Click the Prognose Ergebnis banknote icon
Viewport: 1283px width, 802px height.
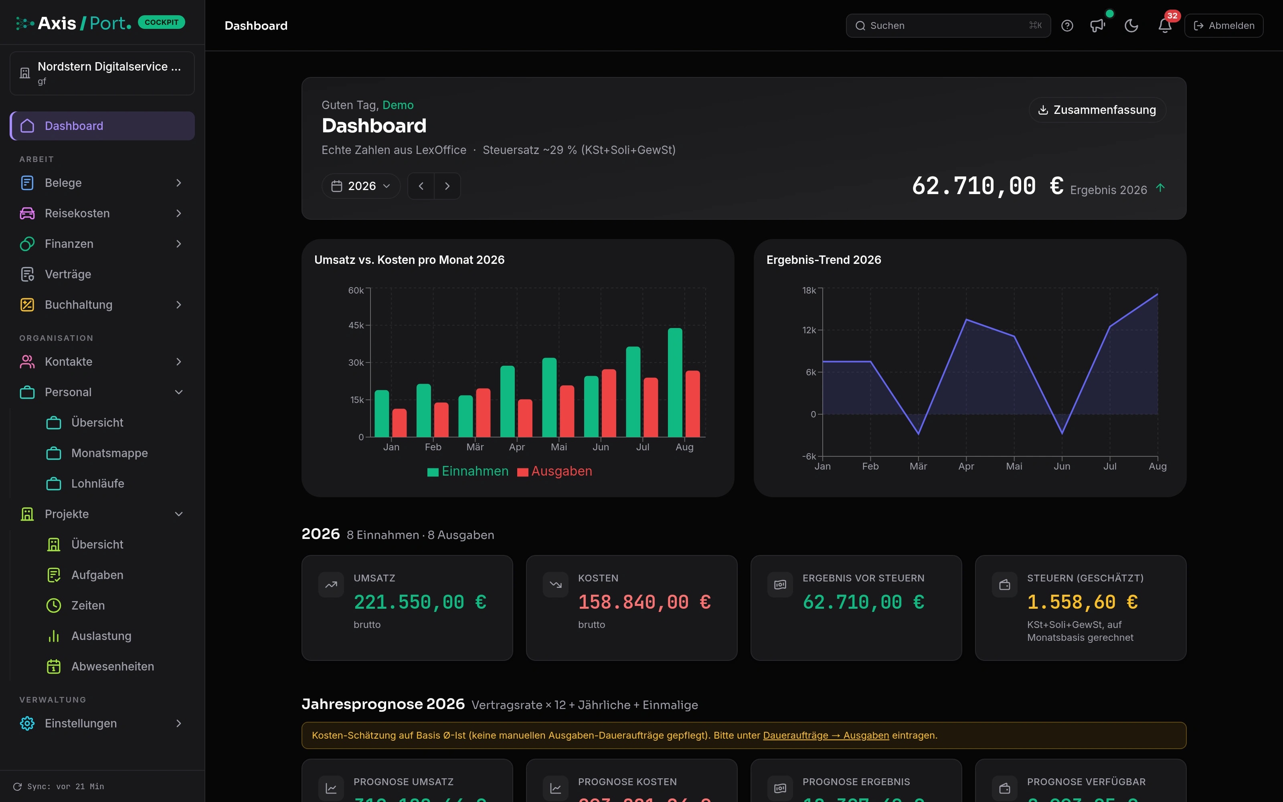click(780, 789)
